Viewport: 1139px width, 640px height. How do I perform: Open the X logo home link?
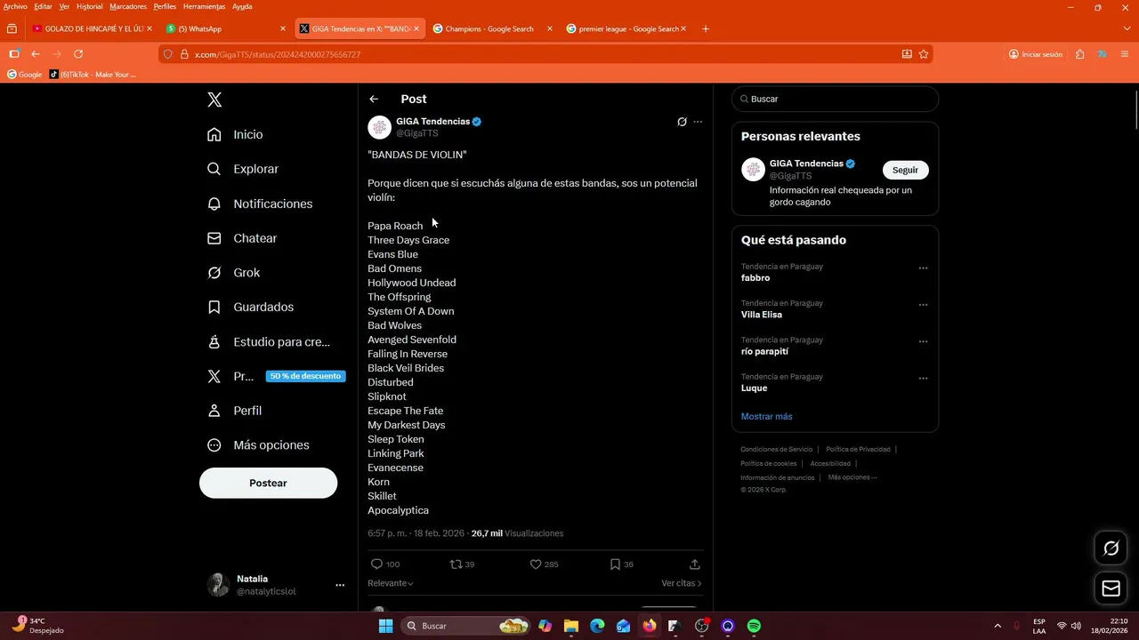(x=214, y=100)
